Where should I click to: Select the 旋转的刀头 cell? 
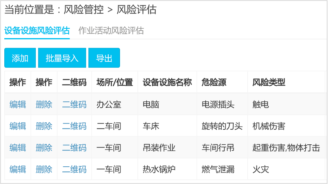[x=222, y=126]
